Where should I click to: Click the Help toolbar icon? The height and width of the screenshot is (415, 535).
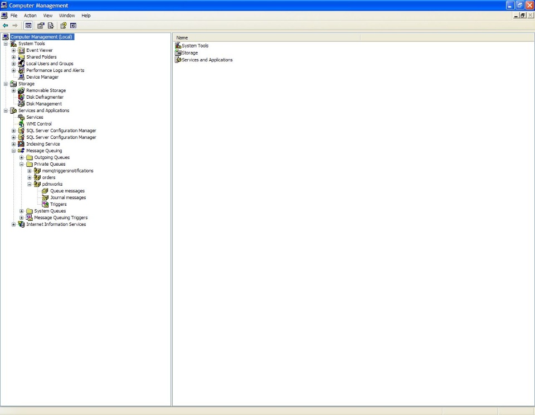(x=63, y=26)
